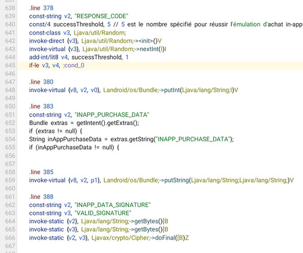Select the "RESPONSE_CODE" string literal
The image size is (303, 253).
[x=101, y=16]
